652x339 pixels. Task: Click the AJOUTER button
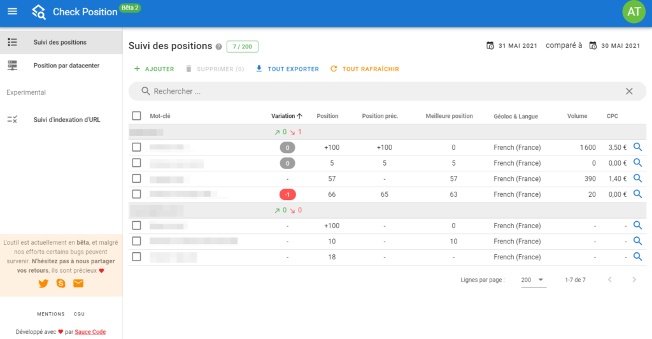154,69
